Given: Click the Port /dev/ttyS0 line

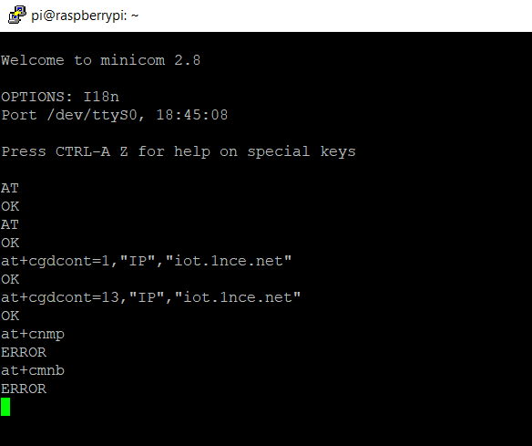Looking at the screenshot, I should coord(115,115).
